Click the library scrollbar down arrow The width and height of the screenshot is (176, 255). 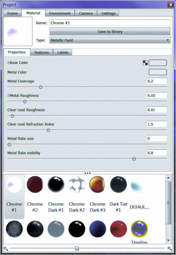[x=168, y=240]
